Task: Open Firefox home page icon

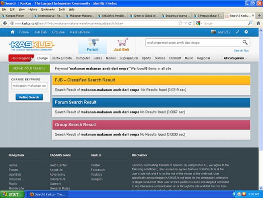Action: coord(258,23)
